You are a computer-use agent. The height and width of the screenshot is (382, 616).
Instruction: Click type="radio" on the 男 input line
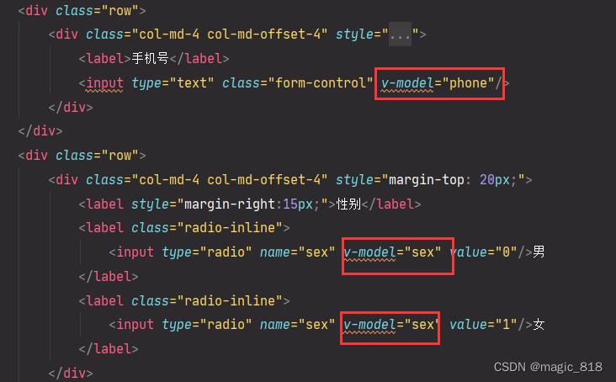(x=207, y=252)
